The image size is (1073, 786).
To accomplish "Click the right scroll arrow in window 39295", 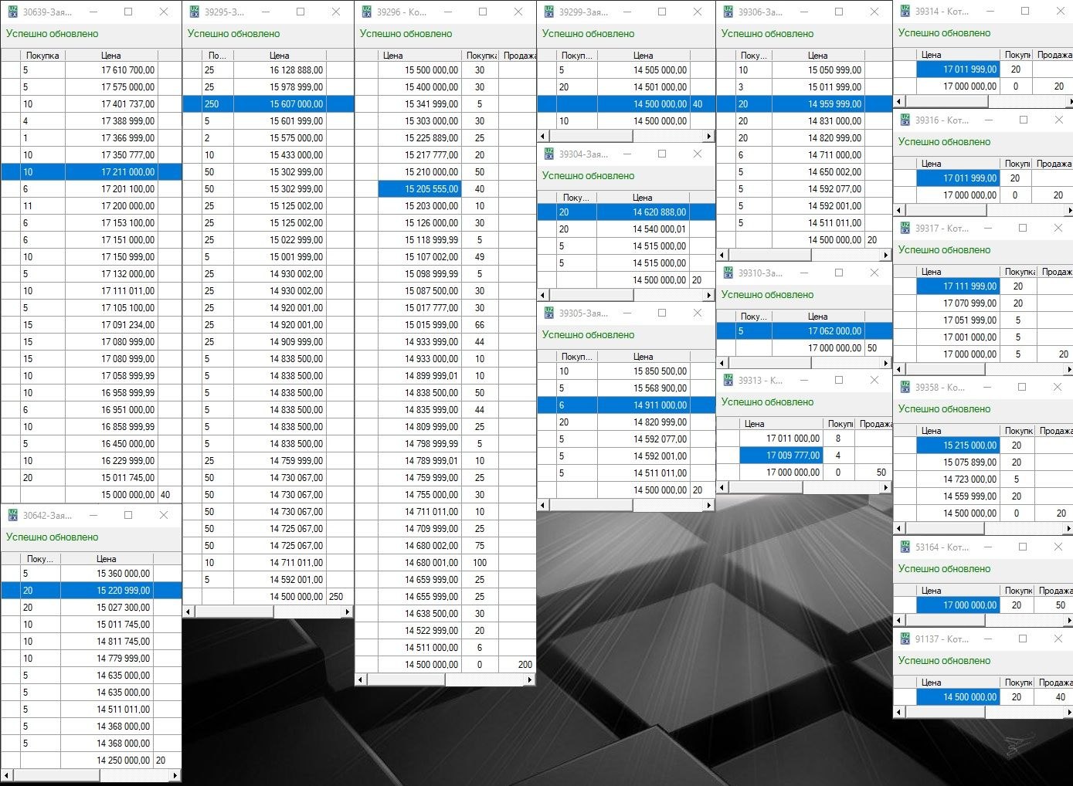I will [x=348, y=612].
